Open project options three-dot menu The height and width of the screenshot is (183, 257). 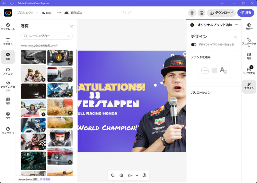click(59, 13)
